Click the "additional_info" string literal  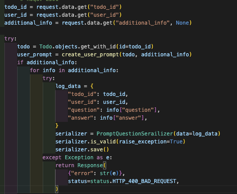[x=143, y=23]
